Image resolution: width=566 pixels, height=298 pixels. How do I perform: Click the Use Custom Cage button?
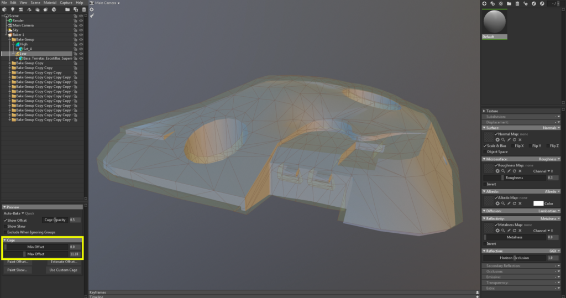64,270
